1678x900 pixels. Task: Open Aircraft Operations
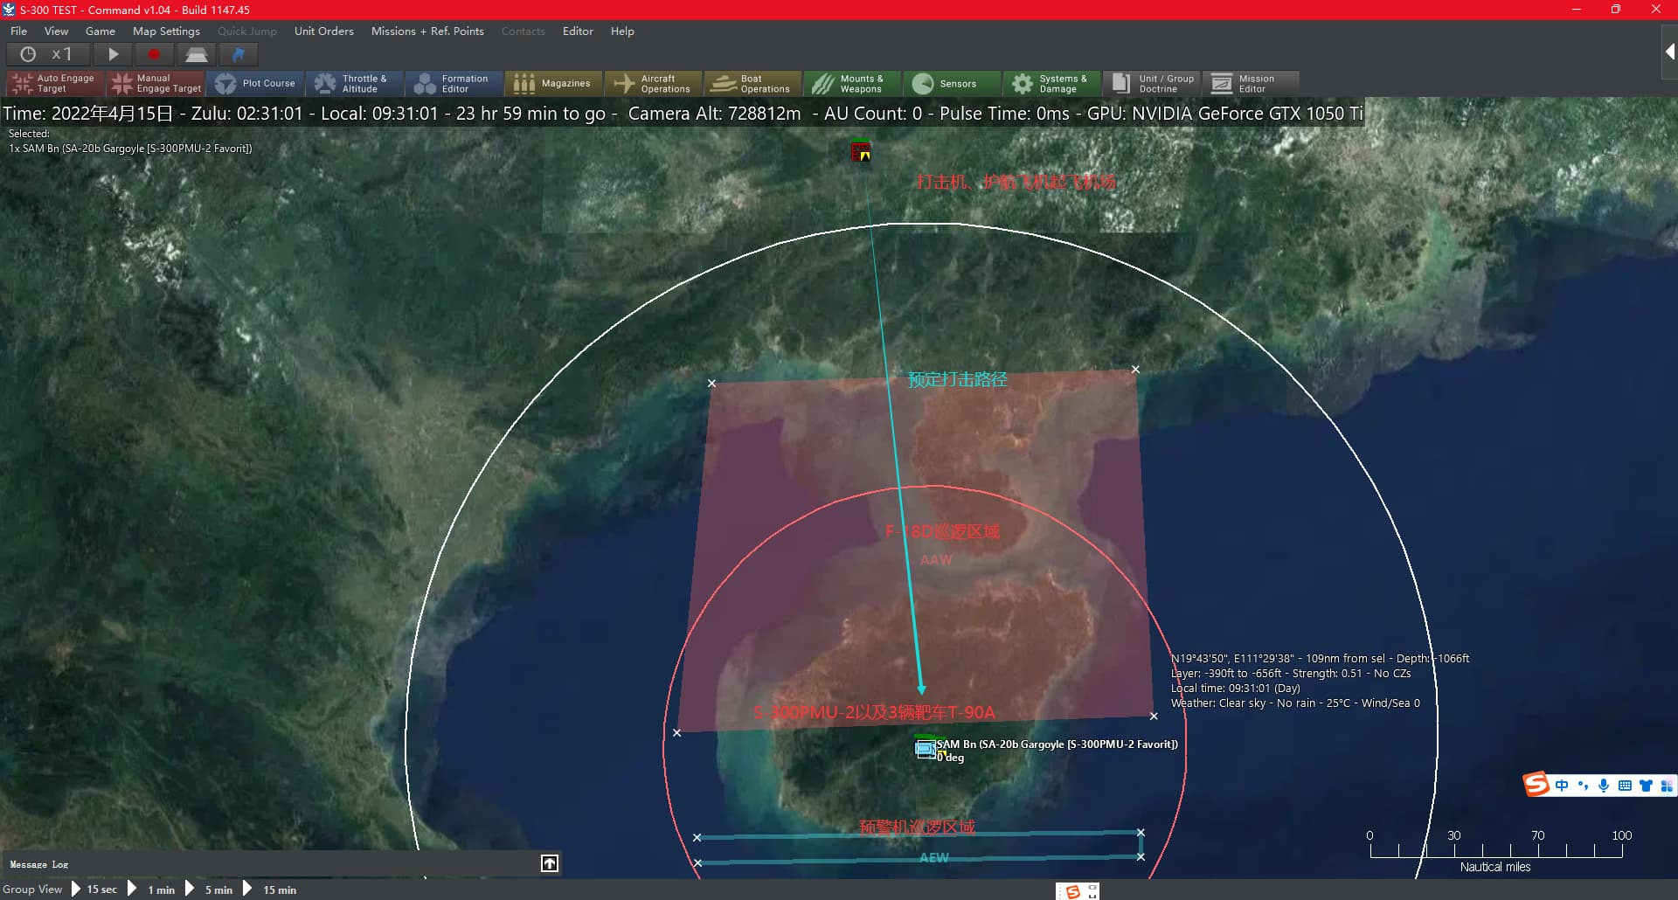(654, 84)
